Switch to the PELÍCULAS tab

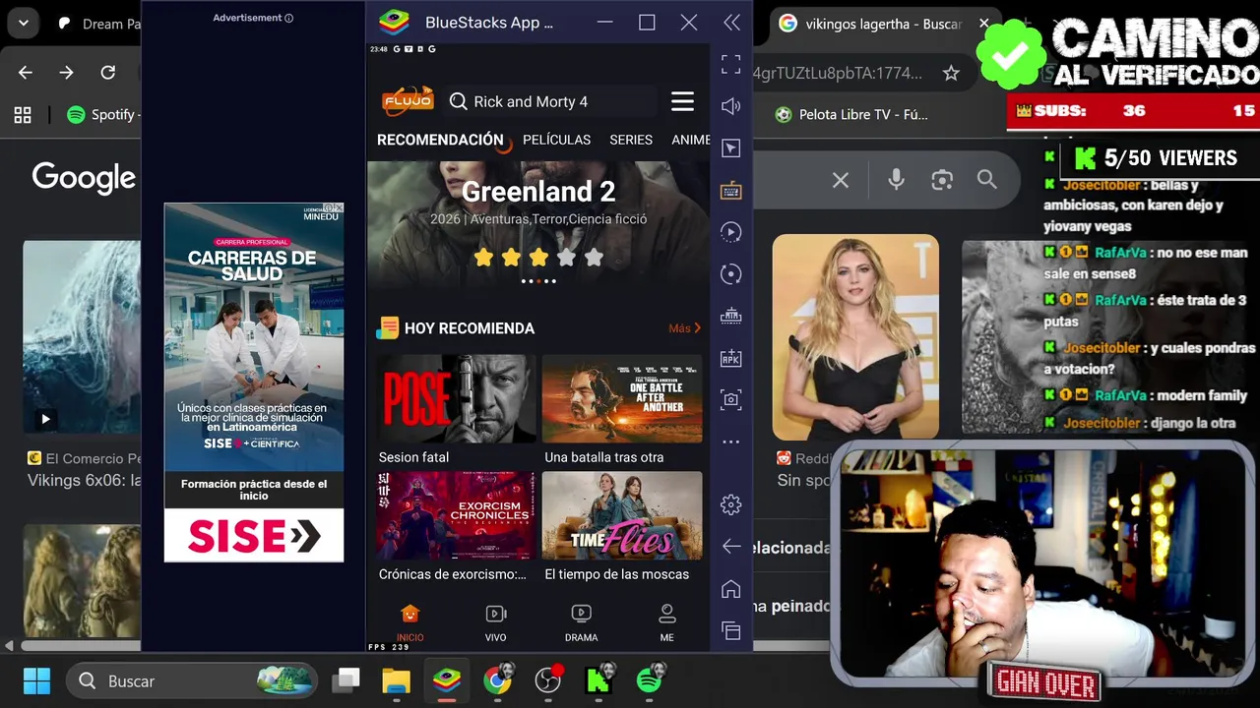[556, 140]
